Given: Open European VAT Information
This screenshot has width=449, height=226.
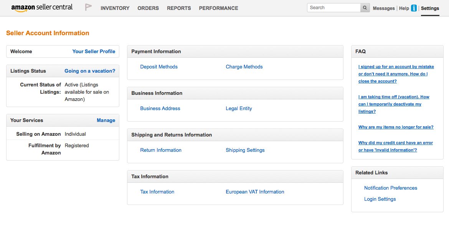Looking at the screenshot, I should point(255,192).
